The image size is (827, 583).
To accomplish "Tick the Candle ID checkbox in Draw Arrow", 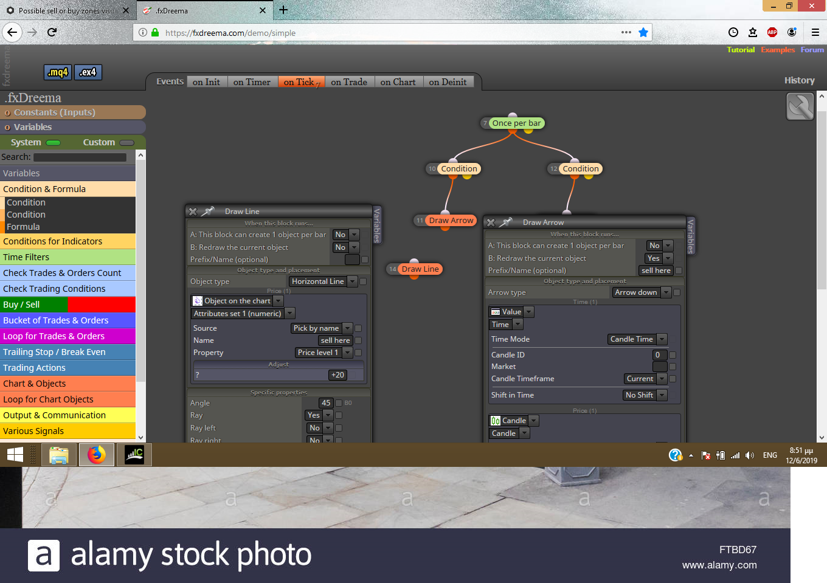I will pos(673,355).
